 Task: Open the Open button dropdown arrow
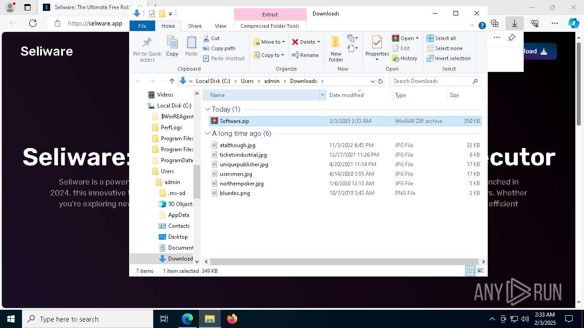tap(417, 38)
